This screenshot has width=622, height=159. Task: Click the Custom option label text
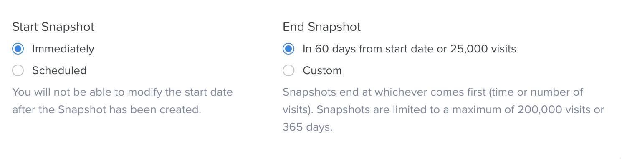tap(322, 71)
